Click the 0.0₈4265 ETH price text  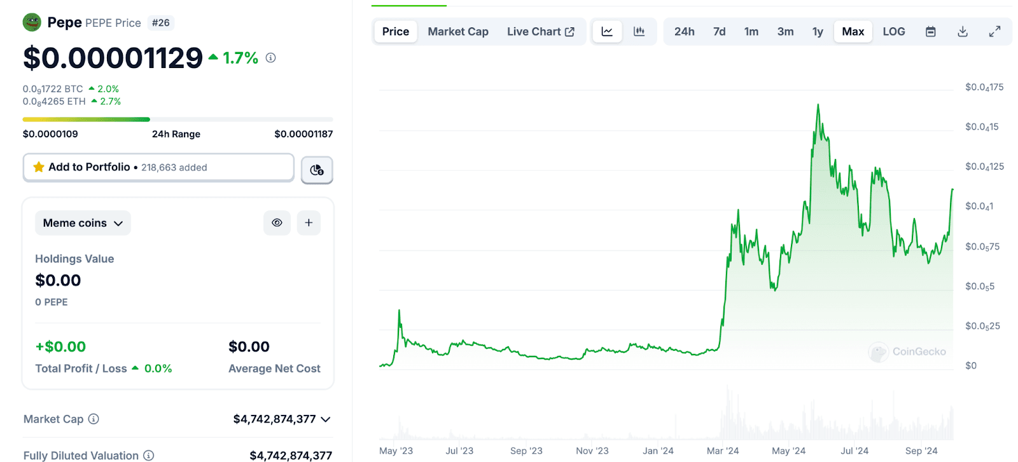click(54, 102)
